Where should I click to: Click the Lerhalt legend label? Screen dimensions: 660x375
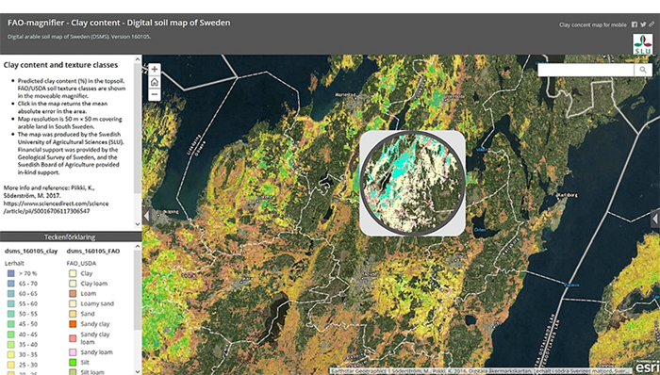[14, 263]
